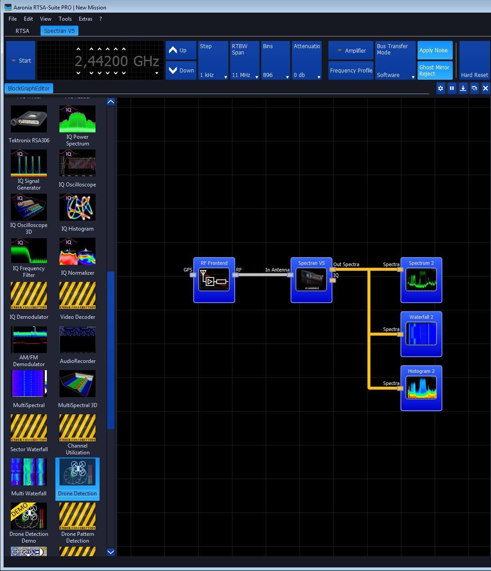Open the Bus Transfer Mode dropdown
The width and height of the screenshot is (491, 571).
click(x=395, y=60)
